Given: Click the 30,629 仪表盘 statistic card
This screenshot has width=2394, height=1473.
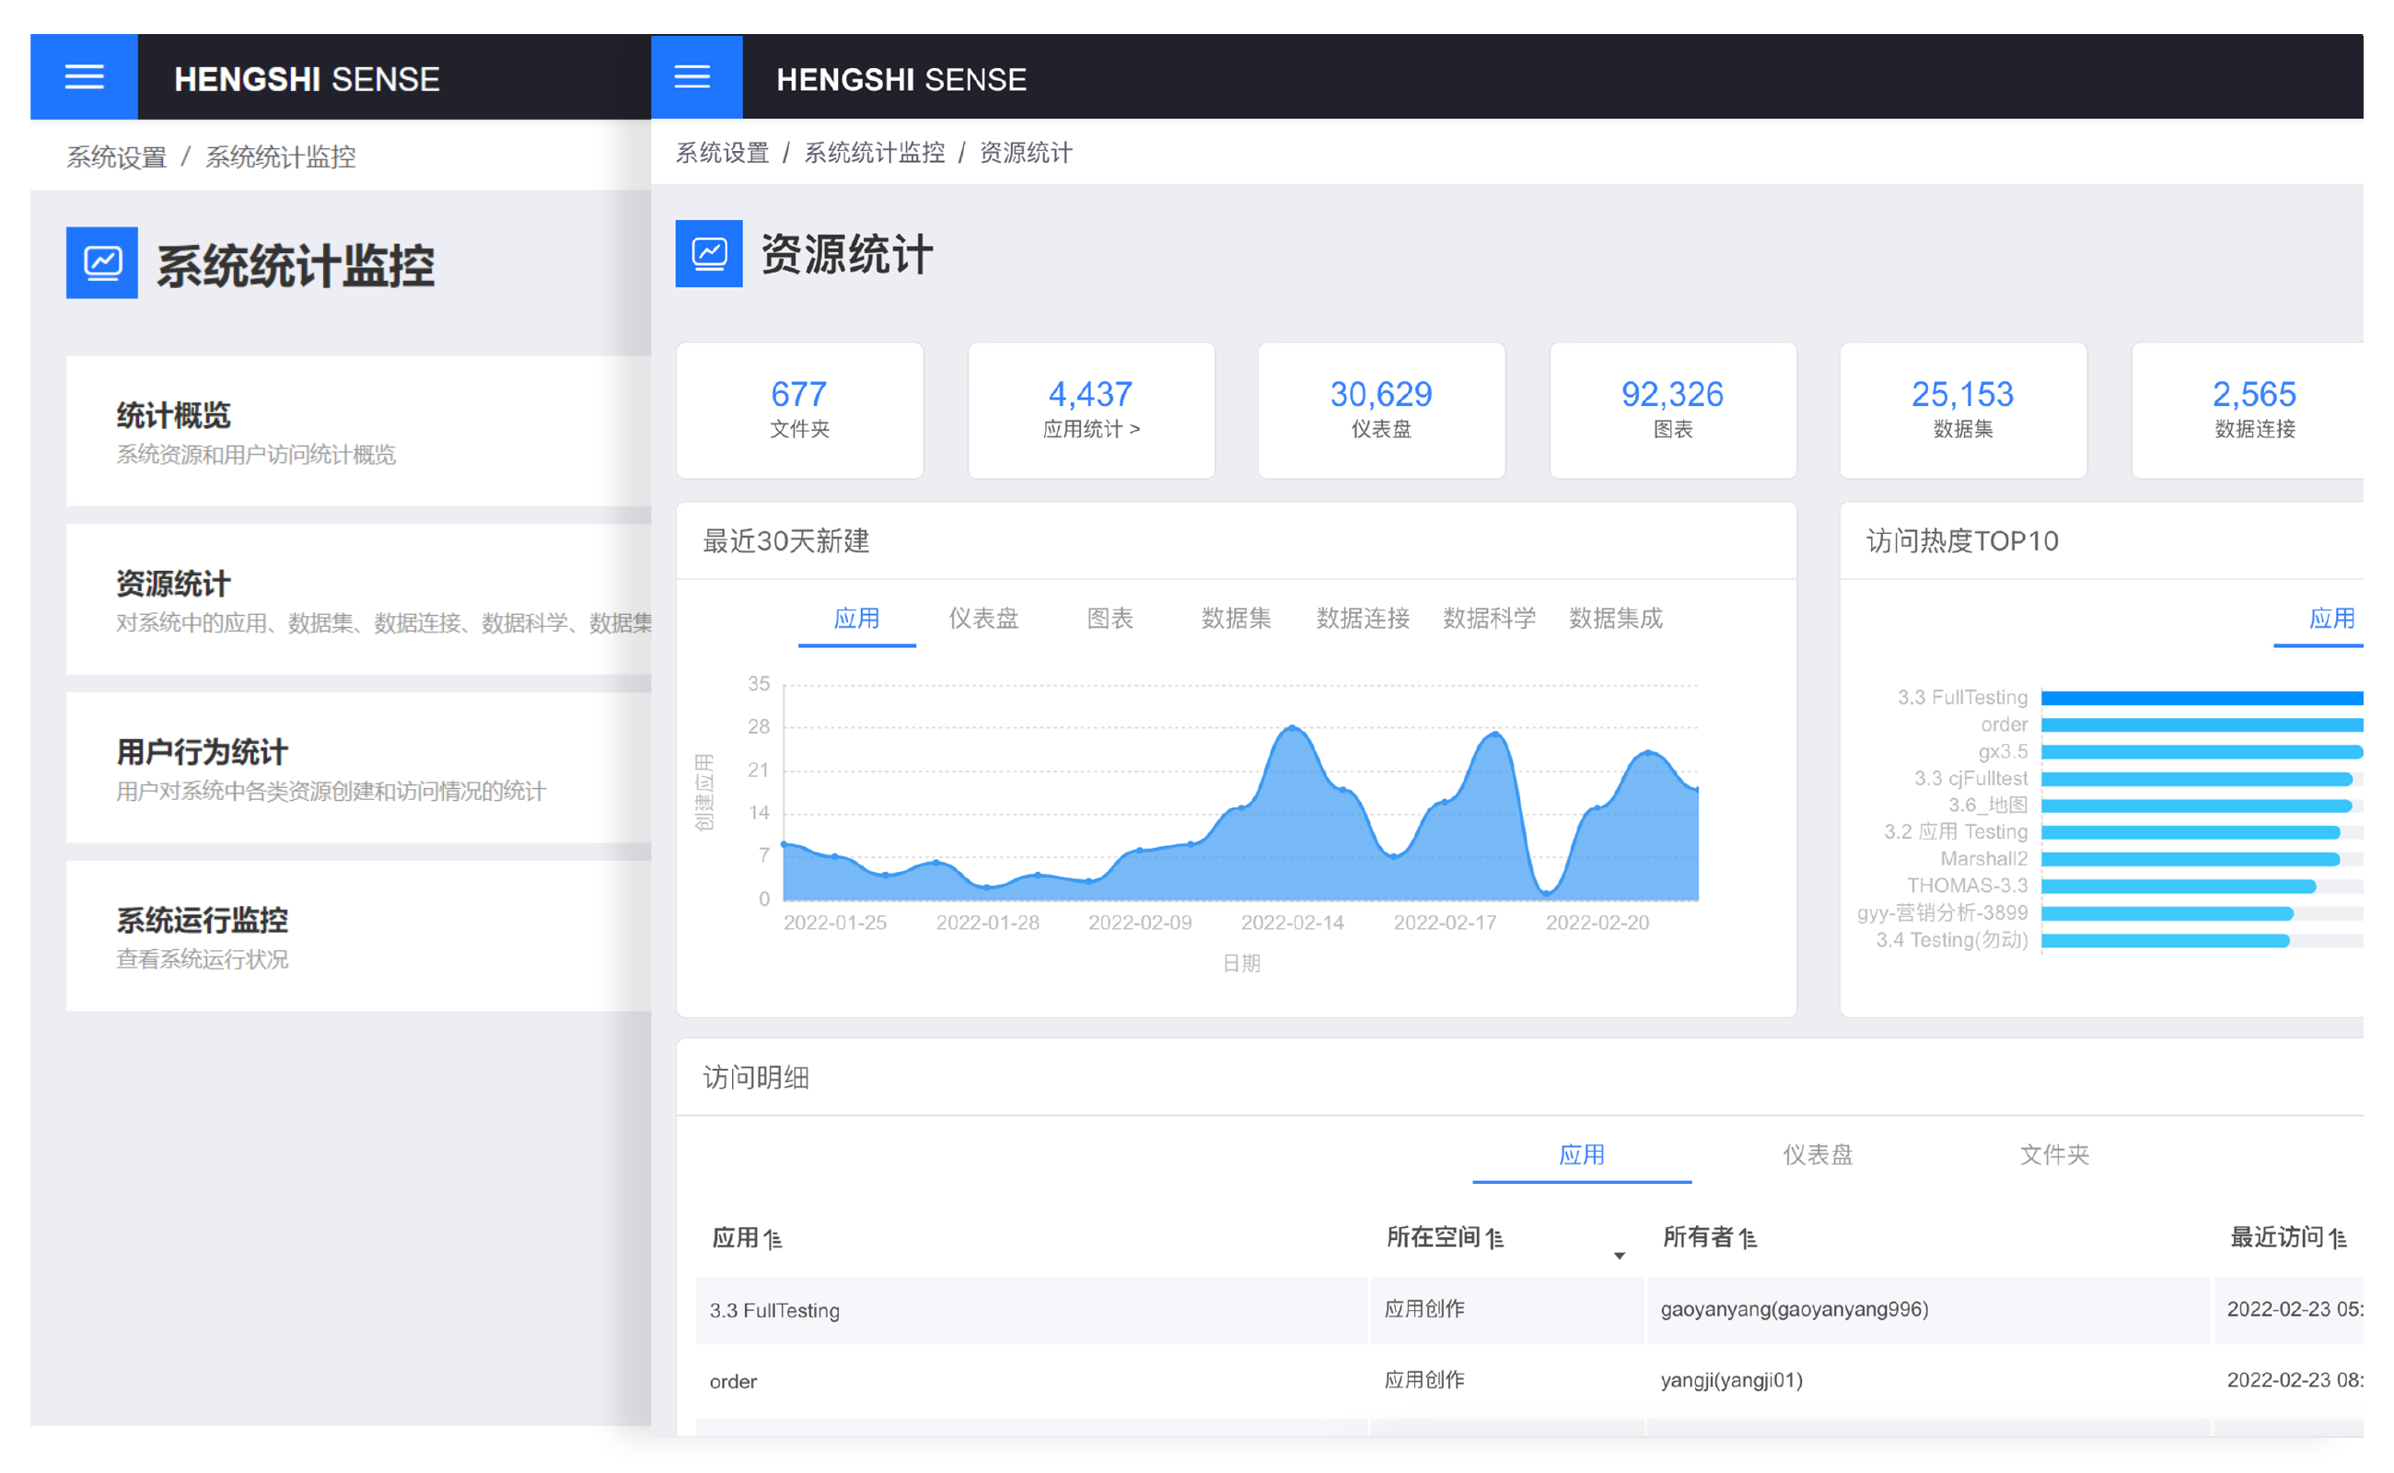Looking at the screenshot, I should (x=1380, y=411).
